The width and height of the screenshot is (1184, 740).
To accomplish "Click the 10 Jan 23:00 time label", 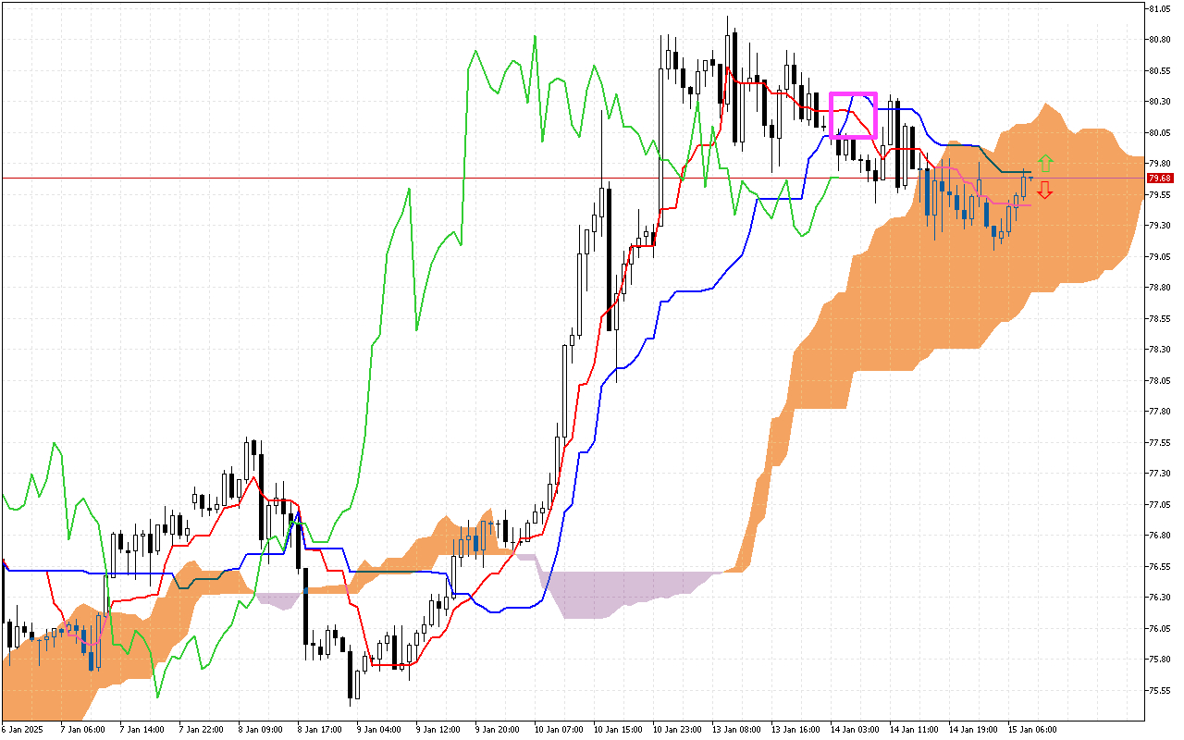I will (679, 730).
